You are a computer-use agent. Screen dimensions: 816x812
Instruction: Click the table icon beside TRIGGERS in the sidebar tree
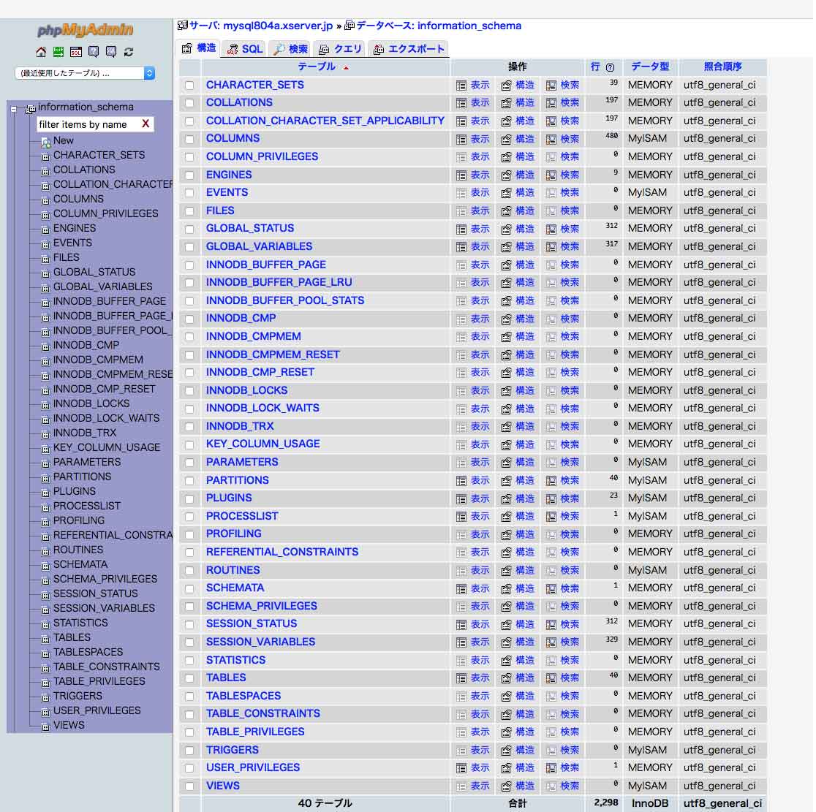coord(46,697)
